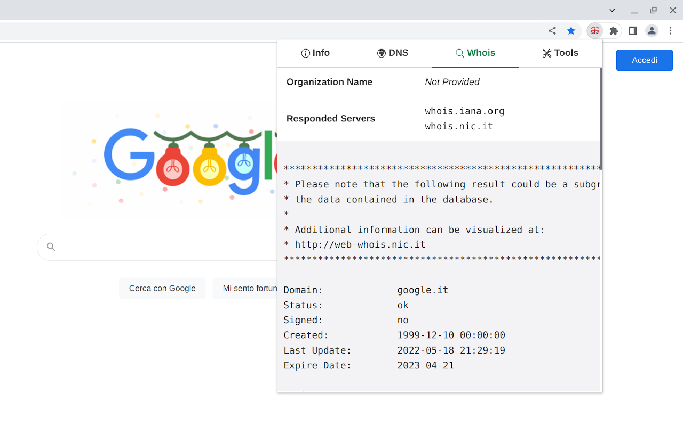Click the Google holiday doodle logo
The width and height of the screenshot is (683, 426).
171,160
